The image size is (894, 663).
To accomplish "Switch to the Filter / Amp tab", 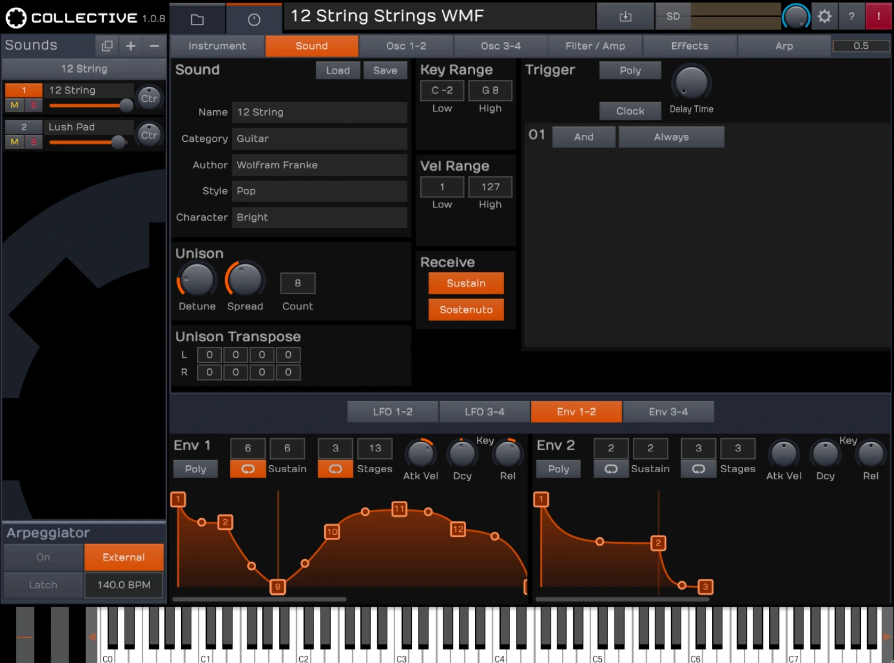I will tap(595, 46).
